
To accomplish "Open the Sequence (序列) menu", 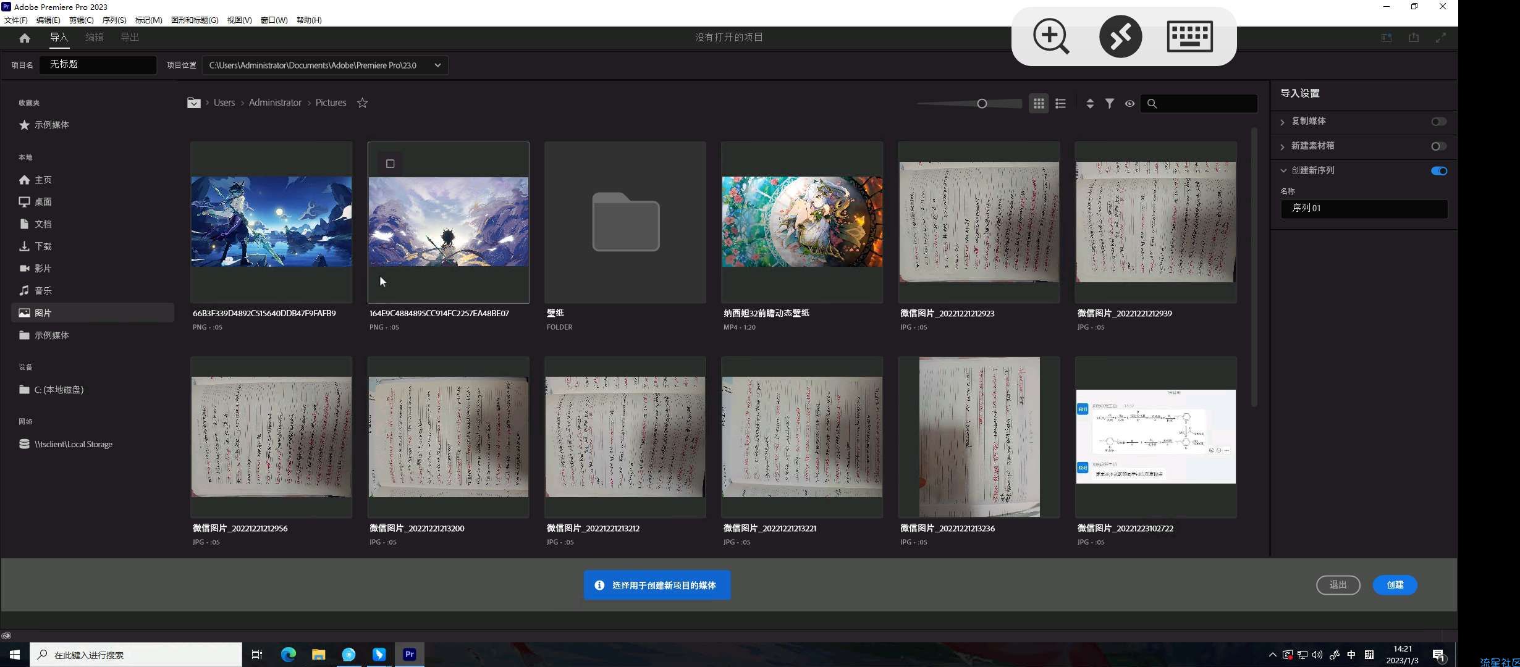I will point(114,20).
